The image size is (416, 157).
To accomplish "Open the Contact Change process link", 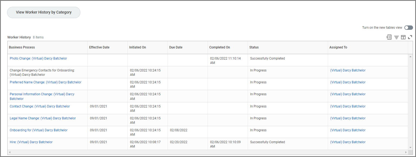I will tap(40, 106).
